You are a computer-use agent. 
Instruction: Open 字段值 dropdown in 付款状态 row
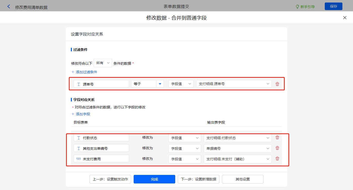185,138
